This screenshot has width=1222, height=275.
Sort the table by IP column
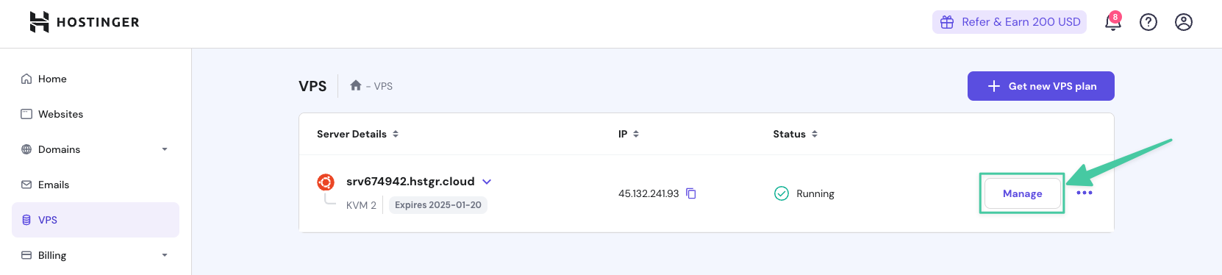coord(629,134)
